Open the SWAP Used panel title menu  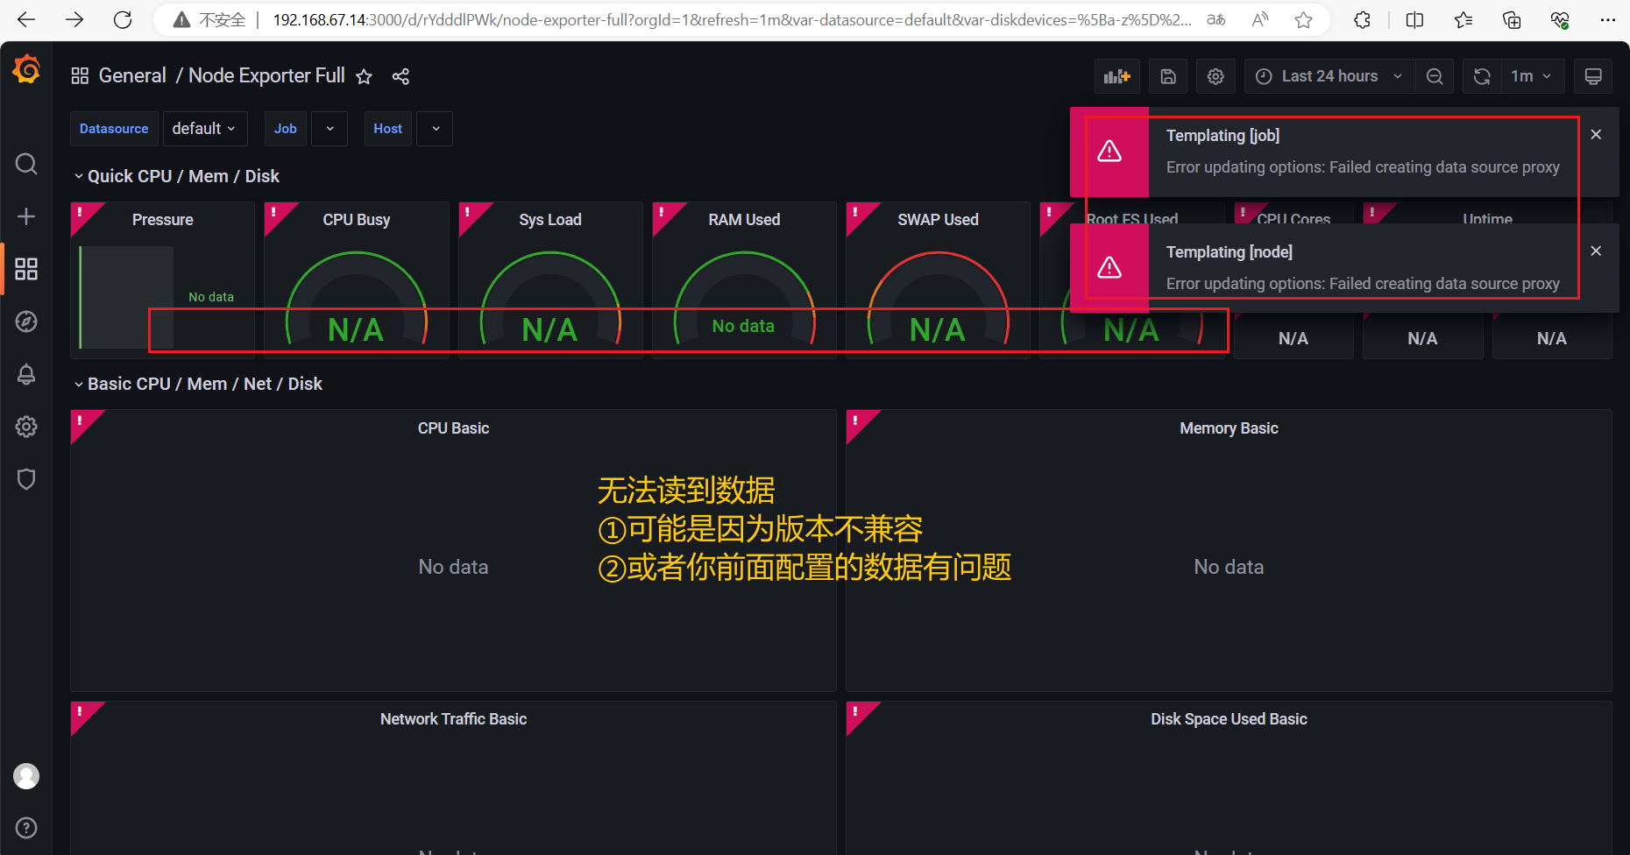pos(938,220)
